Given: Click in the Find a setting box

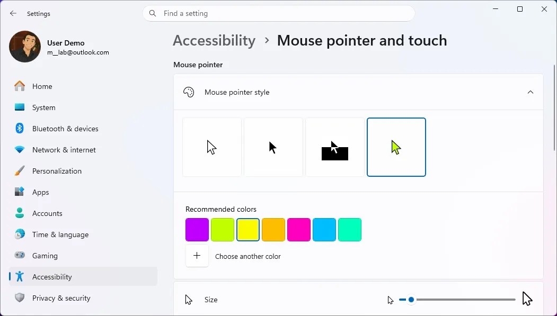Looking at the screenshot, I should pos(279,13).
